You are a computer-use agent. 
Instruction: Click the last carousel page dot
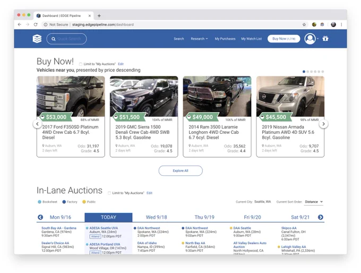coord(323,72)
